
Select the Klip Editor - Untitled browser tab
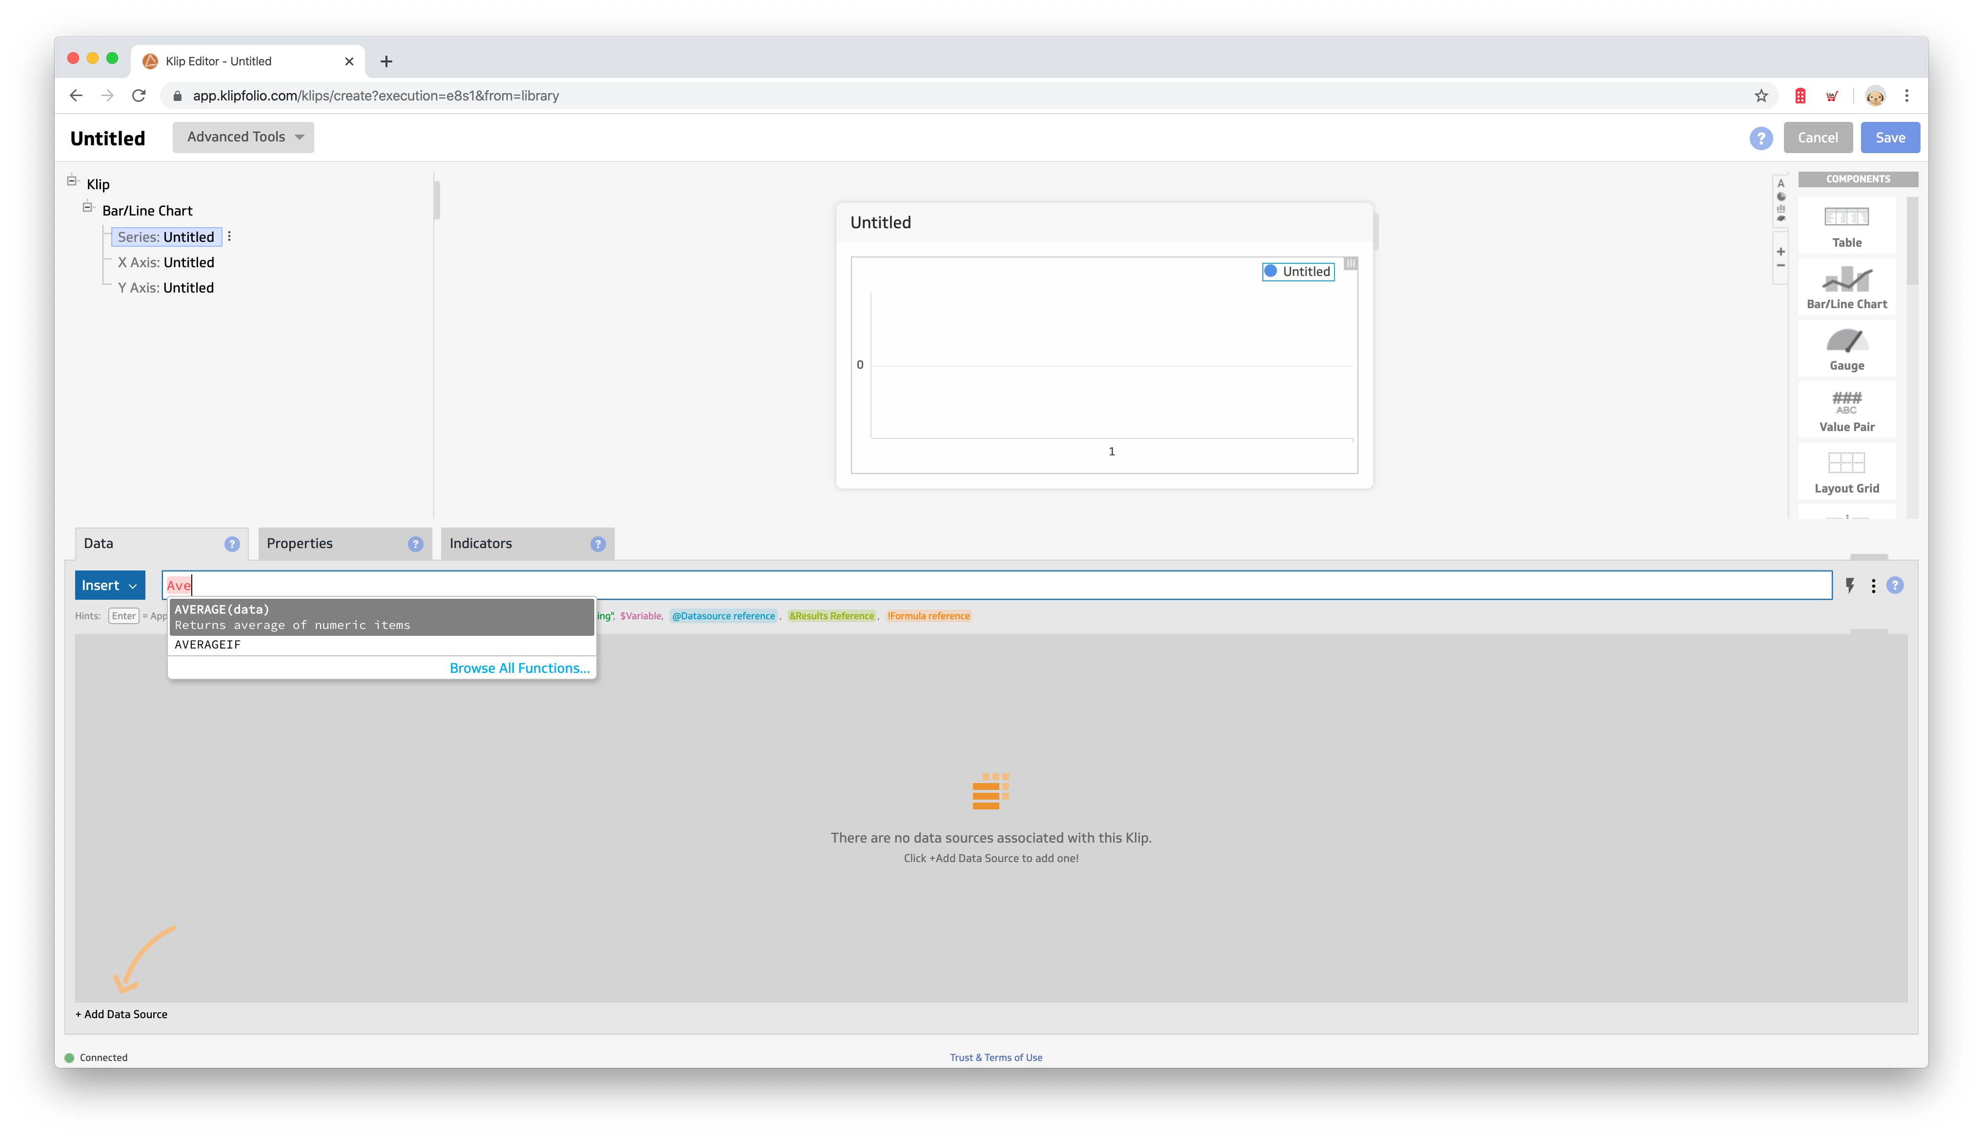(x=247, y=61)
